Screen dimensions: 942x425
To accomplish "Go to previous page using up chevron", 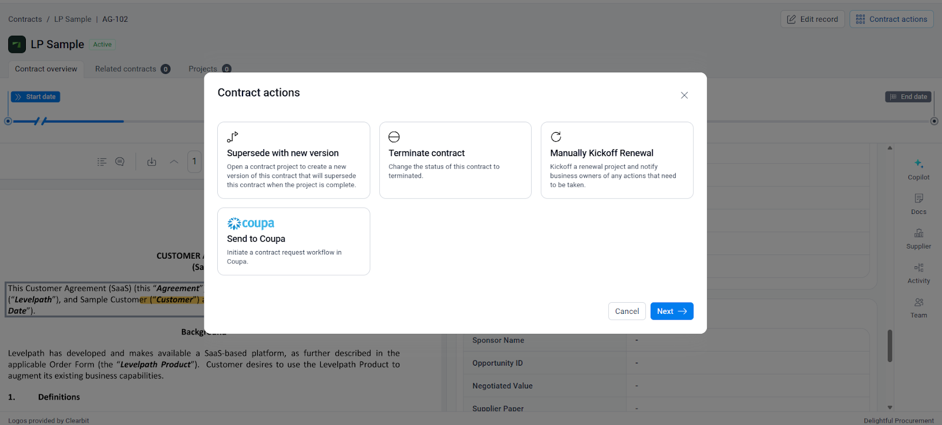I will 174,162.
